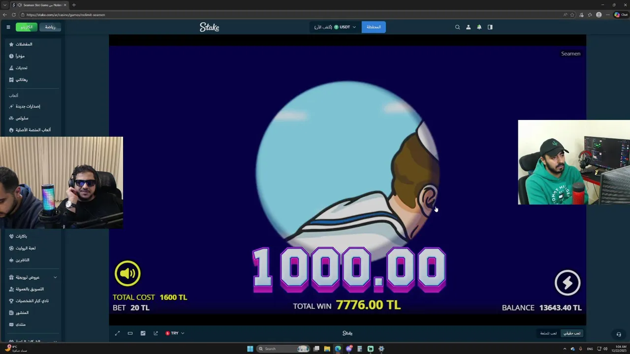Open the USDT currency balance dropdown
630x354 pixels.
335,27
